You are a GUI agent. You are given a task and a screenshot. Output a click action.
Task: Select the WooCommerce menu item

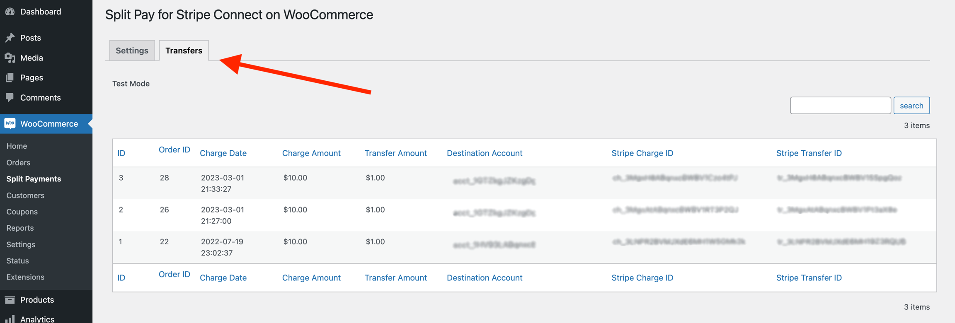pos(46,123)
